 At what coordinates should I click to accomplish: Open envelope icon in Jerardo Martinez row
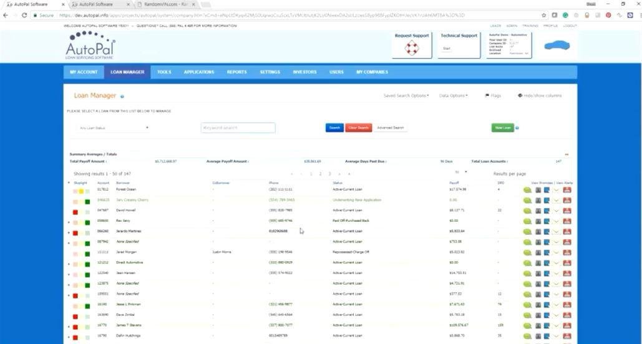(x=557, y=232)
